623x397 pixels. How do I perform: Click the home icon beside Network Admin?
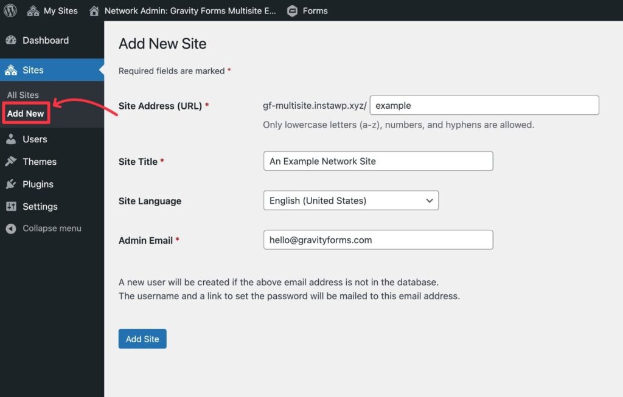[x=94, y=10]
